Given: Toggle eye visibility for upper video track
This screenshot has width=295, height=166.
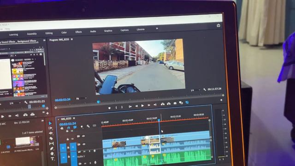Looking at the screenshot, I should click(x=83, y=136).
